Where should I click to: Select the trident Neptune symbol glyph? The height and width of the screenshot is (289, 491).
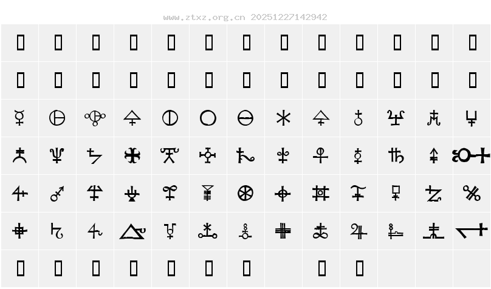(x=57, y=155)
